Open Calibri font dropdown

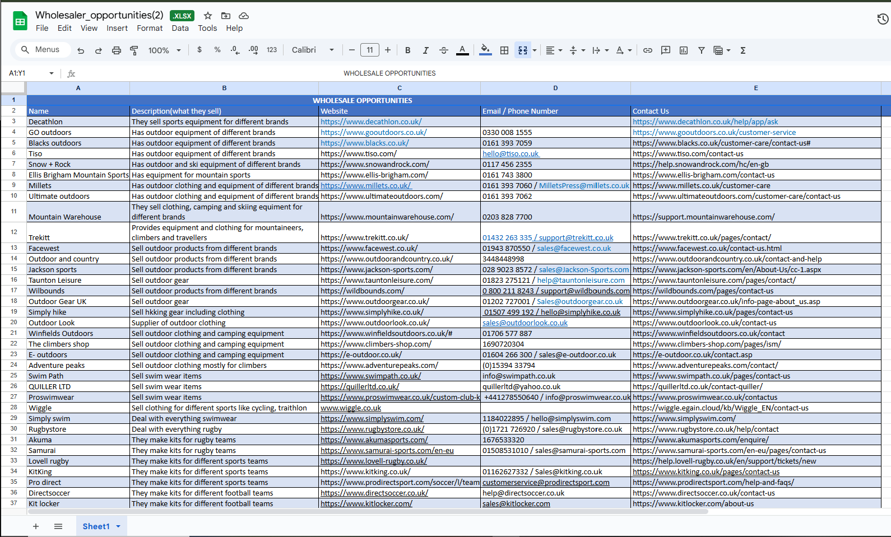313,50
